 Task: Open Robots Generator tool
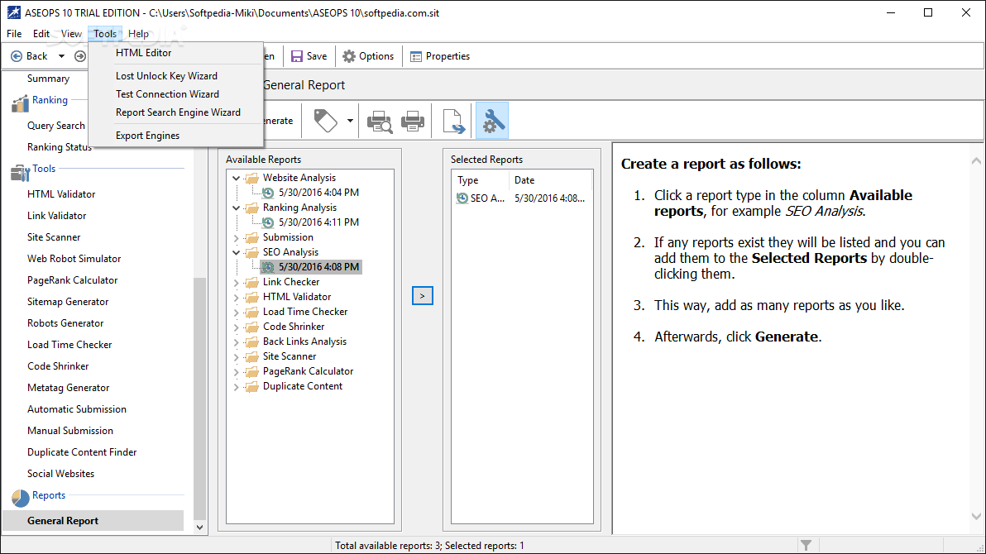point(65,323)
